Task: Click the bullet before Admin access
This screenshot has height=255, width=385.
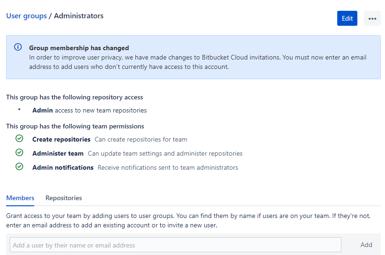Action: click(x=19, y=109)
